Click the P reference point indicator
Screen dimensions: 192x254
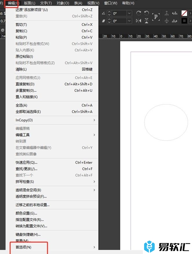(x=156, y=17)
